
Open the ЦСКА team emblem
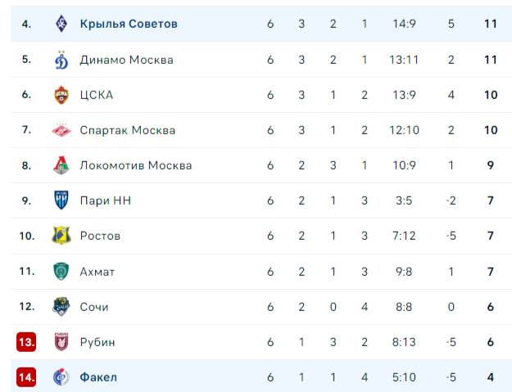click(61, 95)
